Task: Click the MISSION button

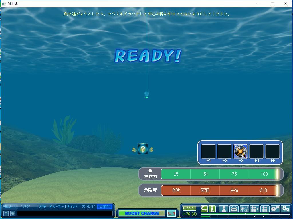Action: [x=189, y=208]
